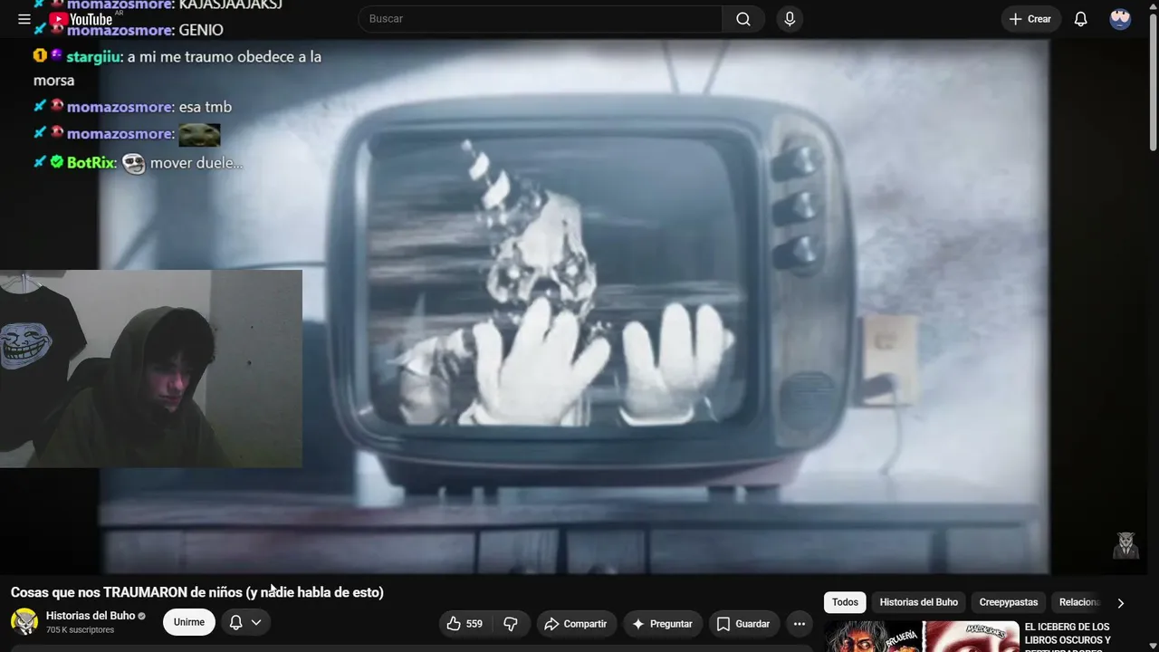
Task: Click the Compartir share button
Action: click(x=576, y=624)
